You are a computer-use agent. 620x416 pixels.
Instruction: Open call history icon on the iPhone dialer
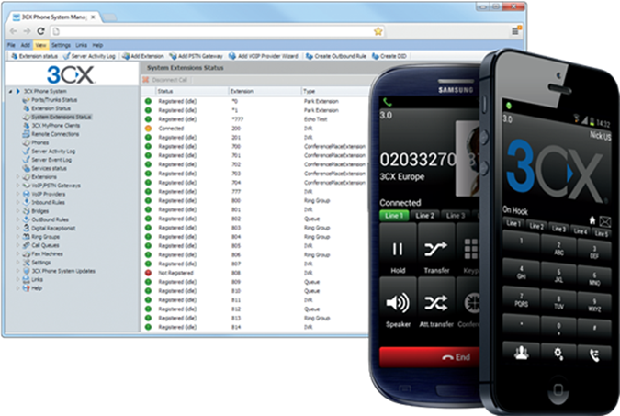pos(594,355)
